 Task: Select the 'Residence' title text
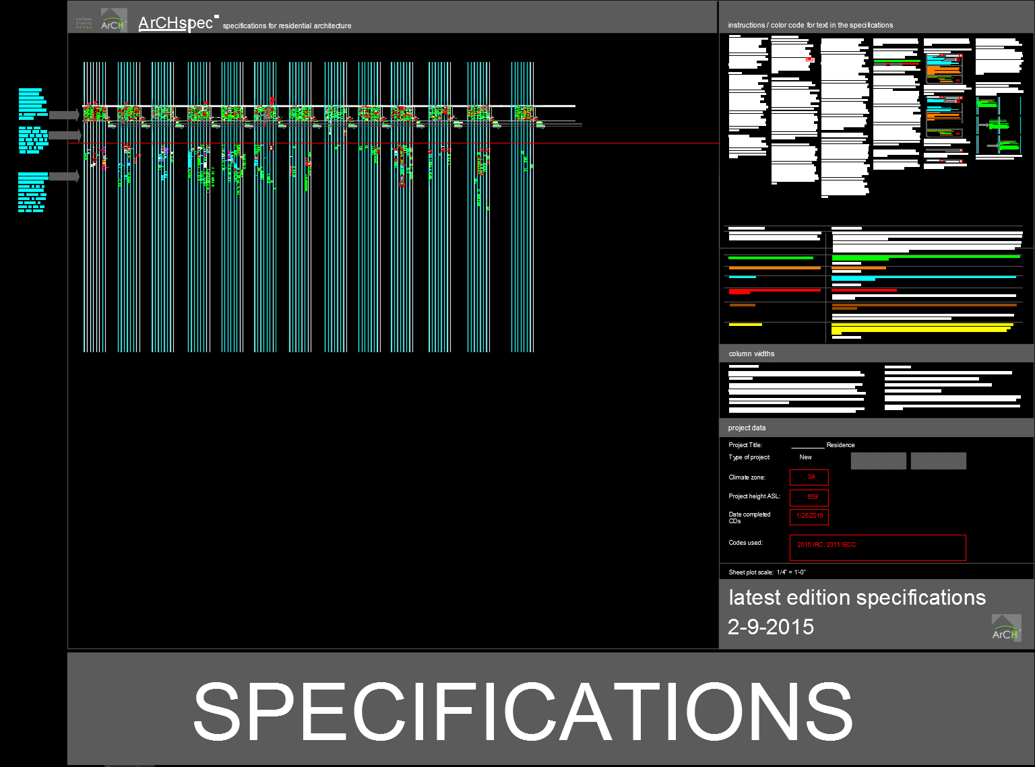(840, 445)
